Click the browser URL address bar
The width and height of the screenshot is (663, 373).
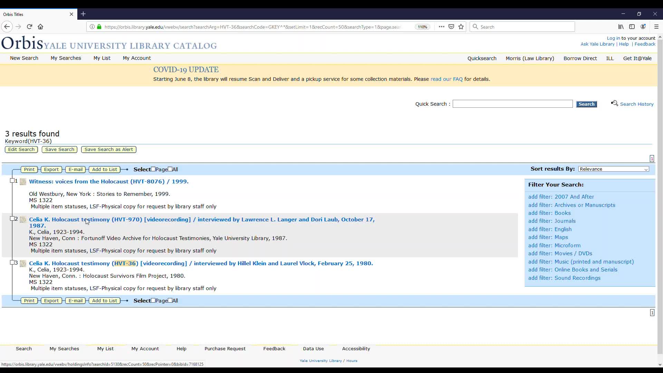tap(252, 27)
